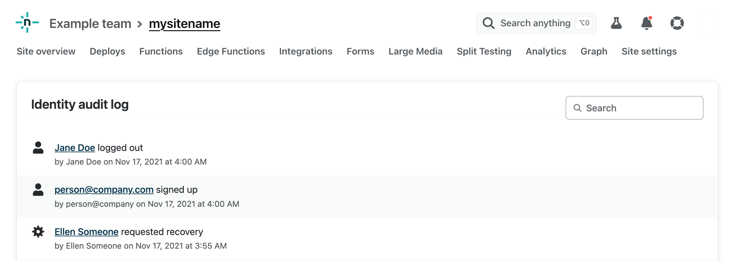
Task: Click the person@company.com user icon
Action: [38, 190]
